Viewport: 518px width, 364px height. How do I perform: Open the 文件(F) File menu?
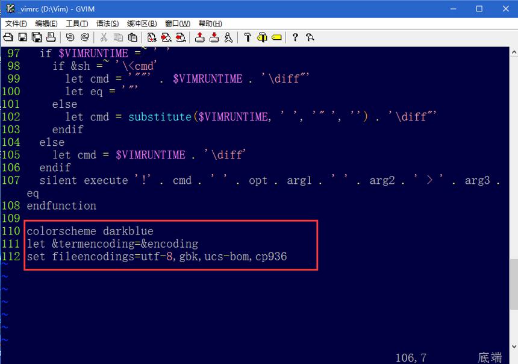[x=16, y=24]
